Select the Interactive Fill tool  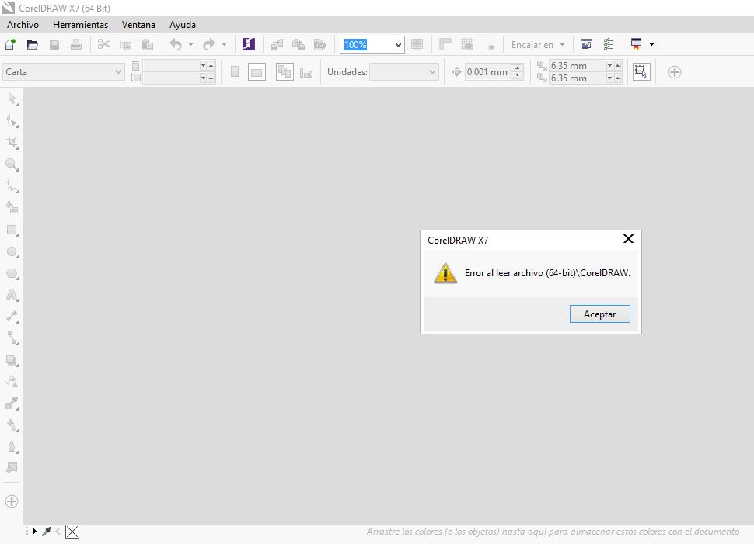click(12, 425)
